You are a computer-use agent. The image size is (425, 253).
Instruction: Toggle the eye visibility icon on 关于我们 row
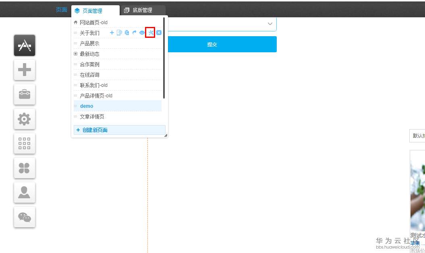coord(142,33)
